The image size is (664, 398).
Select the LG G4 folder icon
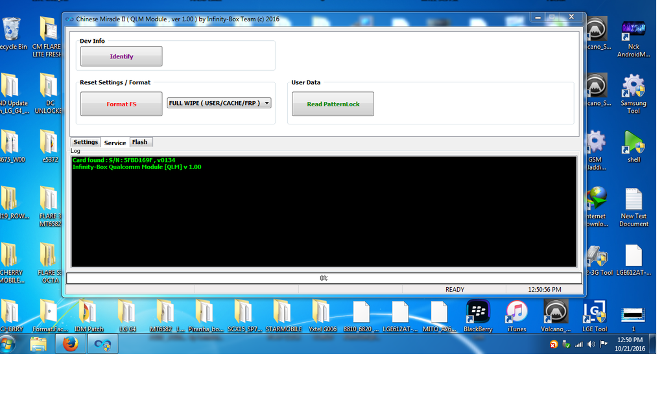coord(128,316)
